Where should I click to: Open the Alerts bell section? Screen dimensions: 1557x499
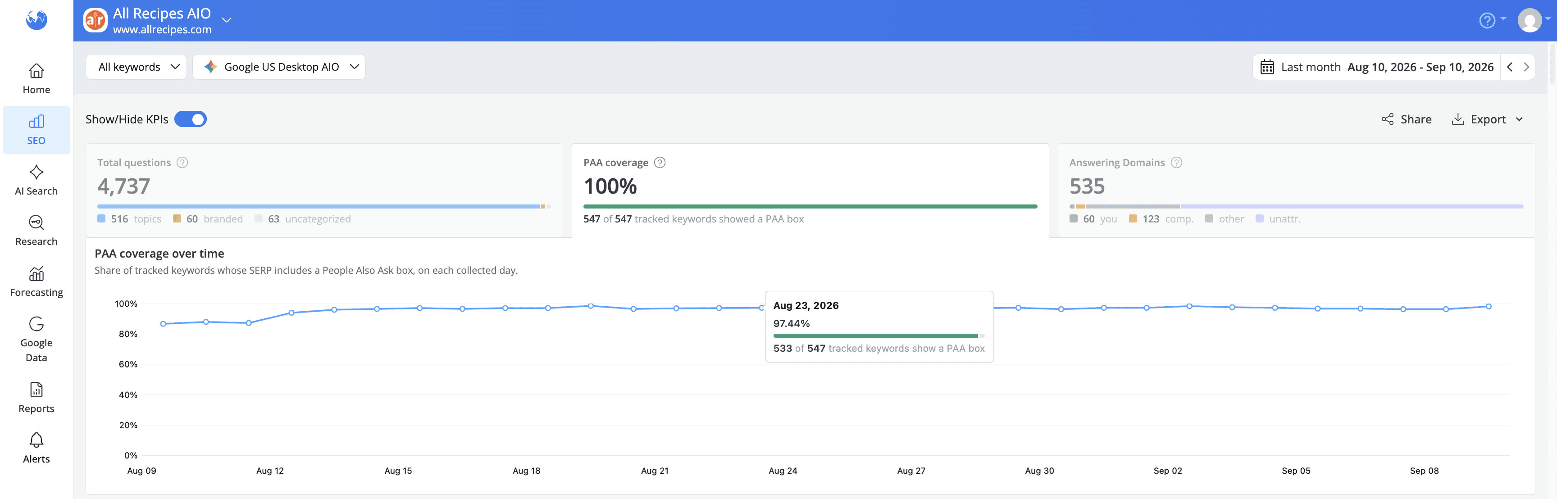[36, 448]
